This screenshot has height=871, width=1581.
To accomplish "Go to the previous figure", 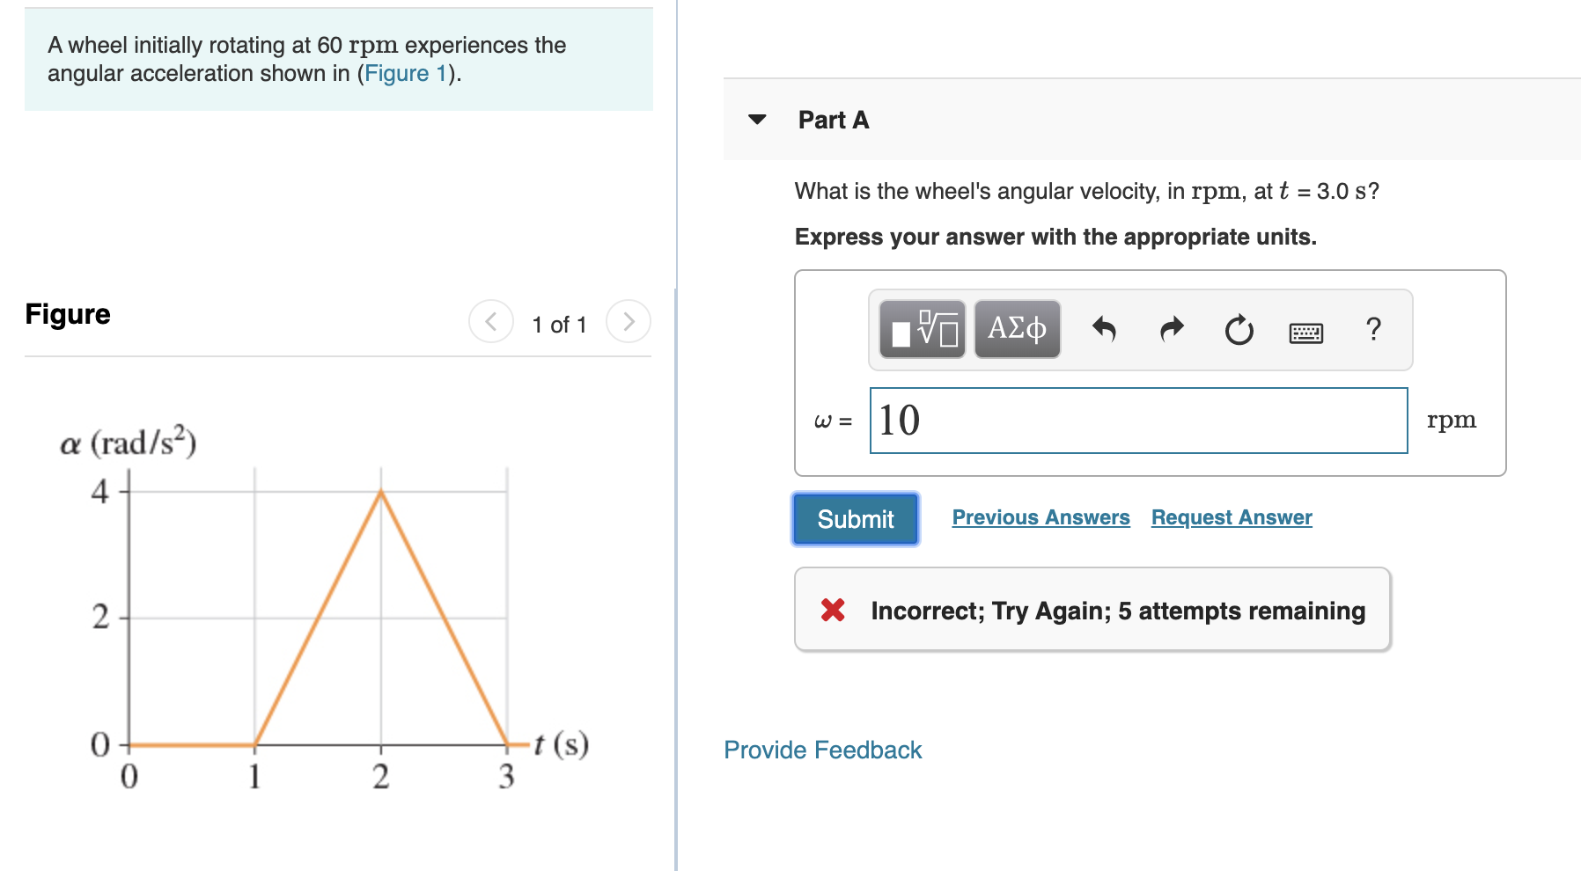I will (490, 323).
